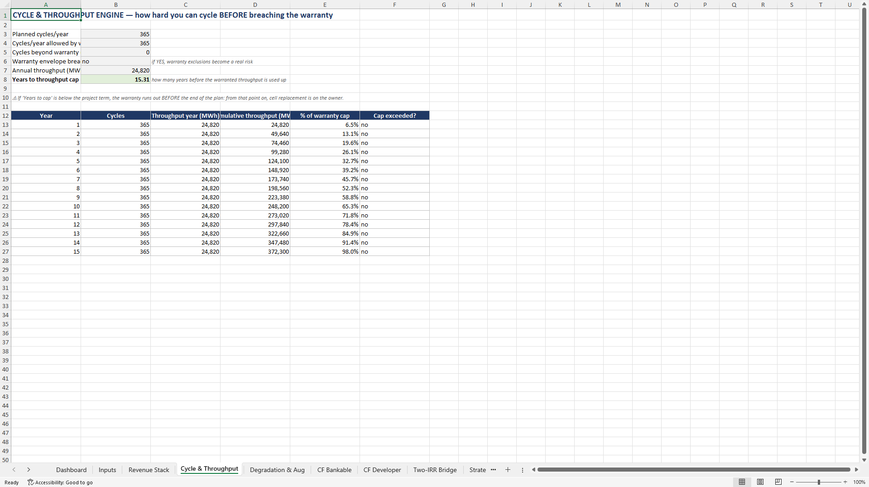Select the 52.3% cell in year 8

click(x=325, y=188)
